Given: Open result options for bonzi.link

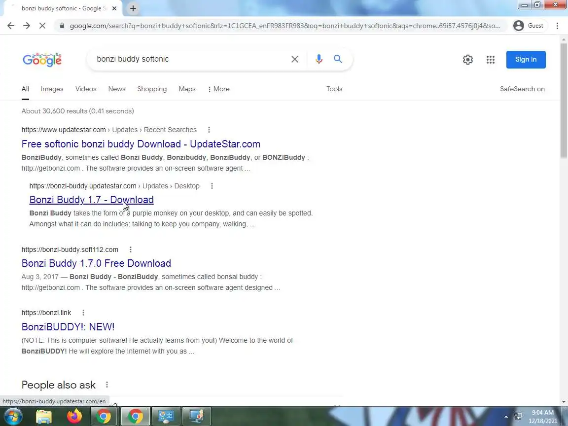Looking at the screenshot, I should click(x=83, y=313).
